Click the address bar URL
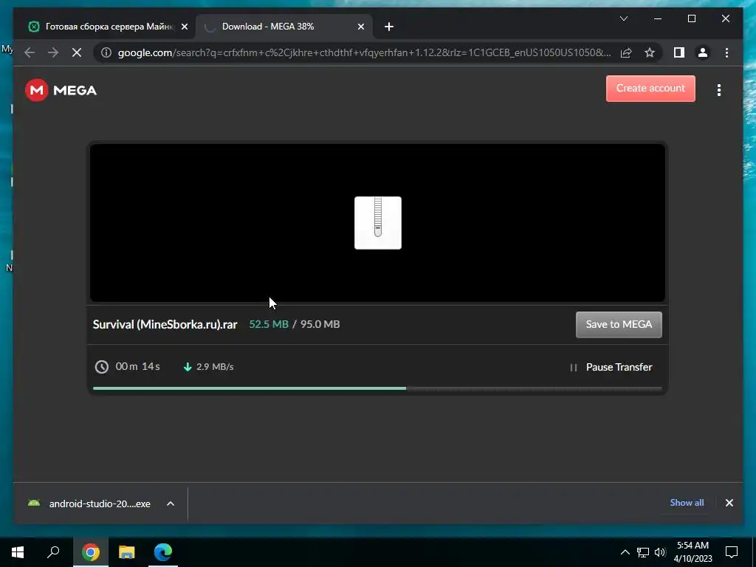756x567 pixels. 364,52
